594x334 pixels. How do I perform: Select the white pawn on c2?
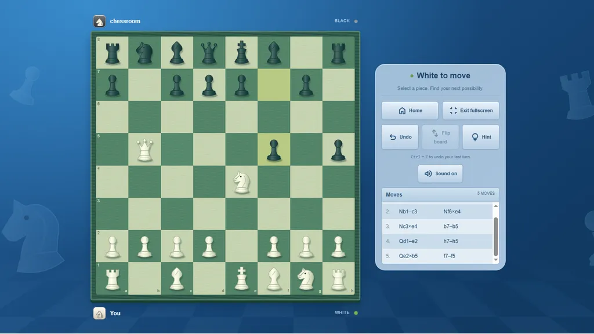point(177,246)
